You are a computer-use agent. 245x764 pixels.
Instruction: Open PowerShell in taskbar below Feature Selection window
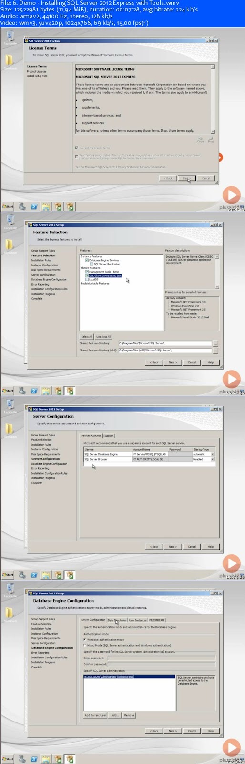coord(34,391)
